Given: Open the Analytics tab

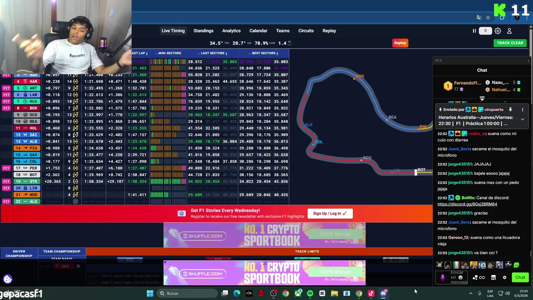Looking at the screenshot, I should click(x=231, y=31).
